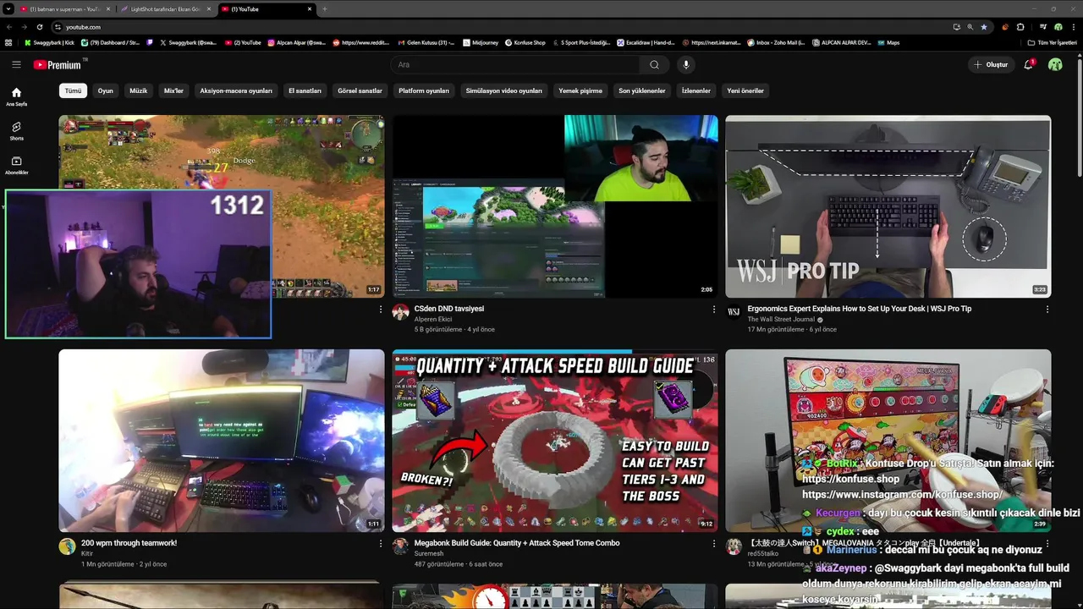This screenshot has width=1083, height=609.
Task: Open Shorts from the sidebar
Action: pos(16,130)
